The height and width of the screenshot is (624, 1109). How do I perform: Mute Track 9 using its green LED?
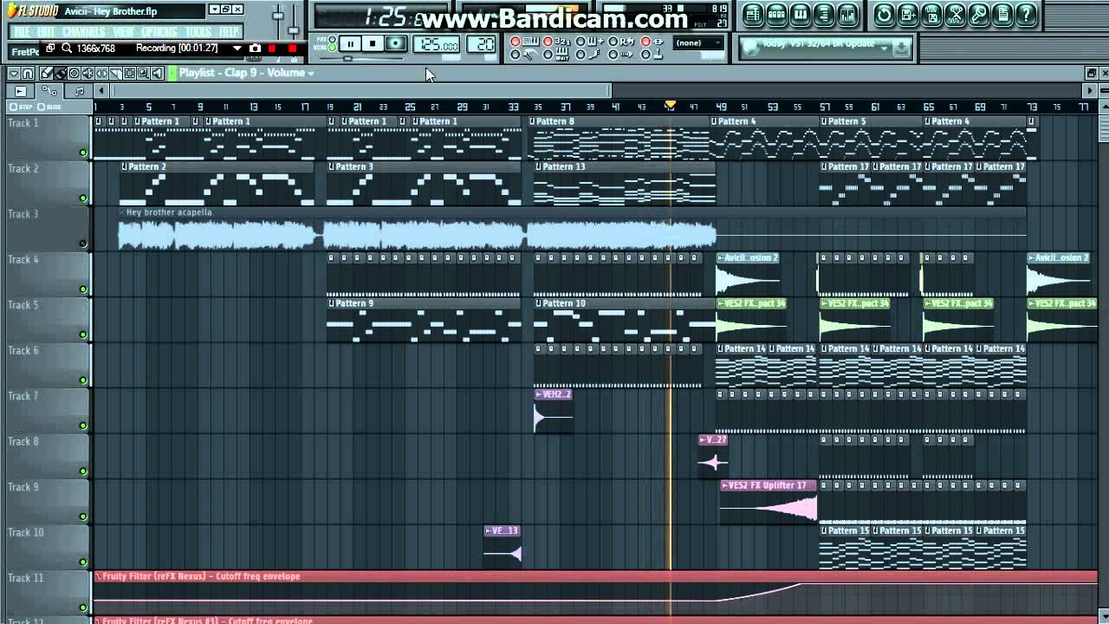(x=83, y=517)
